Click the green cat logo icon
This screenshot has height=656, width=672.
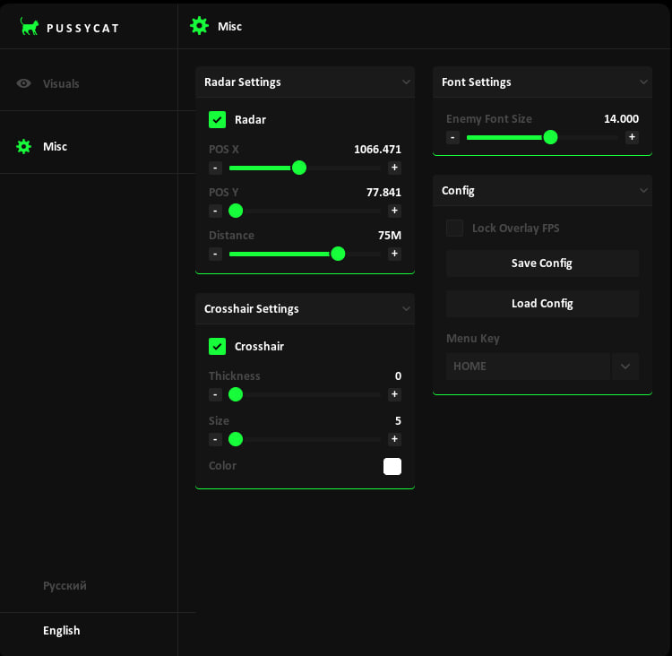30,27
